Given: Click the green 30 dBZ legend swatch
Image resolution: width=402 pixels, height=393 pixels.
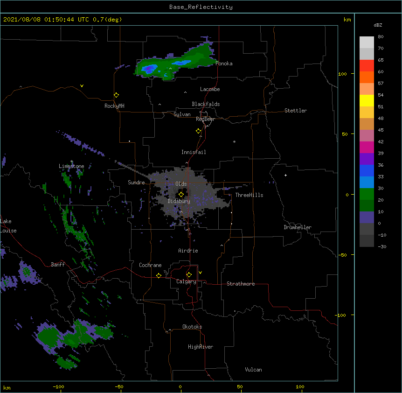Looking at the screenshot, I should [x=367, y=194].
